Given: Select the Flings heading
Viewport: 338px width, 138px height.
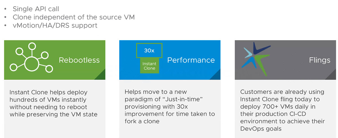Looking at the screenshot, I should coord(320,60).
